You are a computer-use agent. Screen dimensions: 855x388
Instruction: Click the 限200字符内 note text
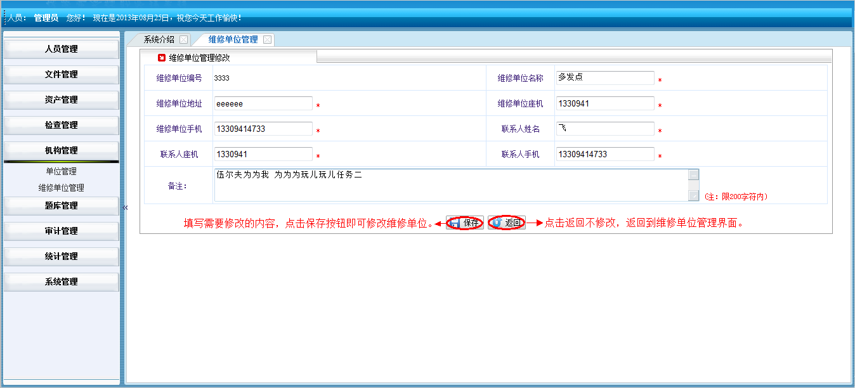[736, 197]
